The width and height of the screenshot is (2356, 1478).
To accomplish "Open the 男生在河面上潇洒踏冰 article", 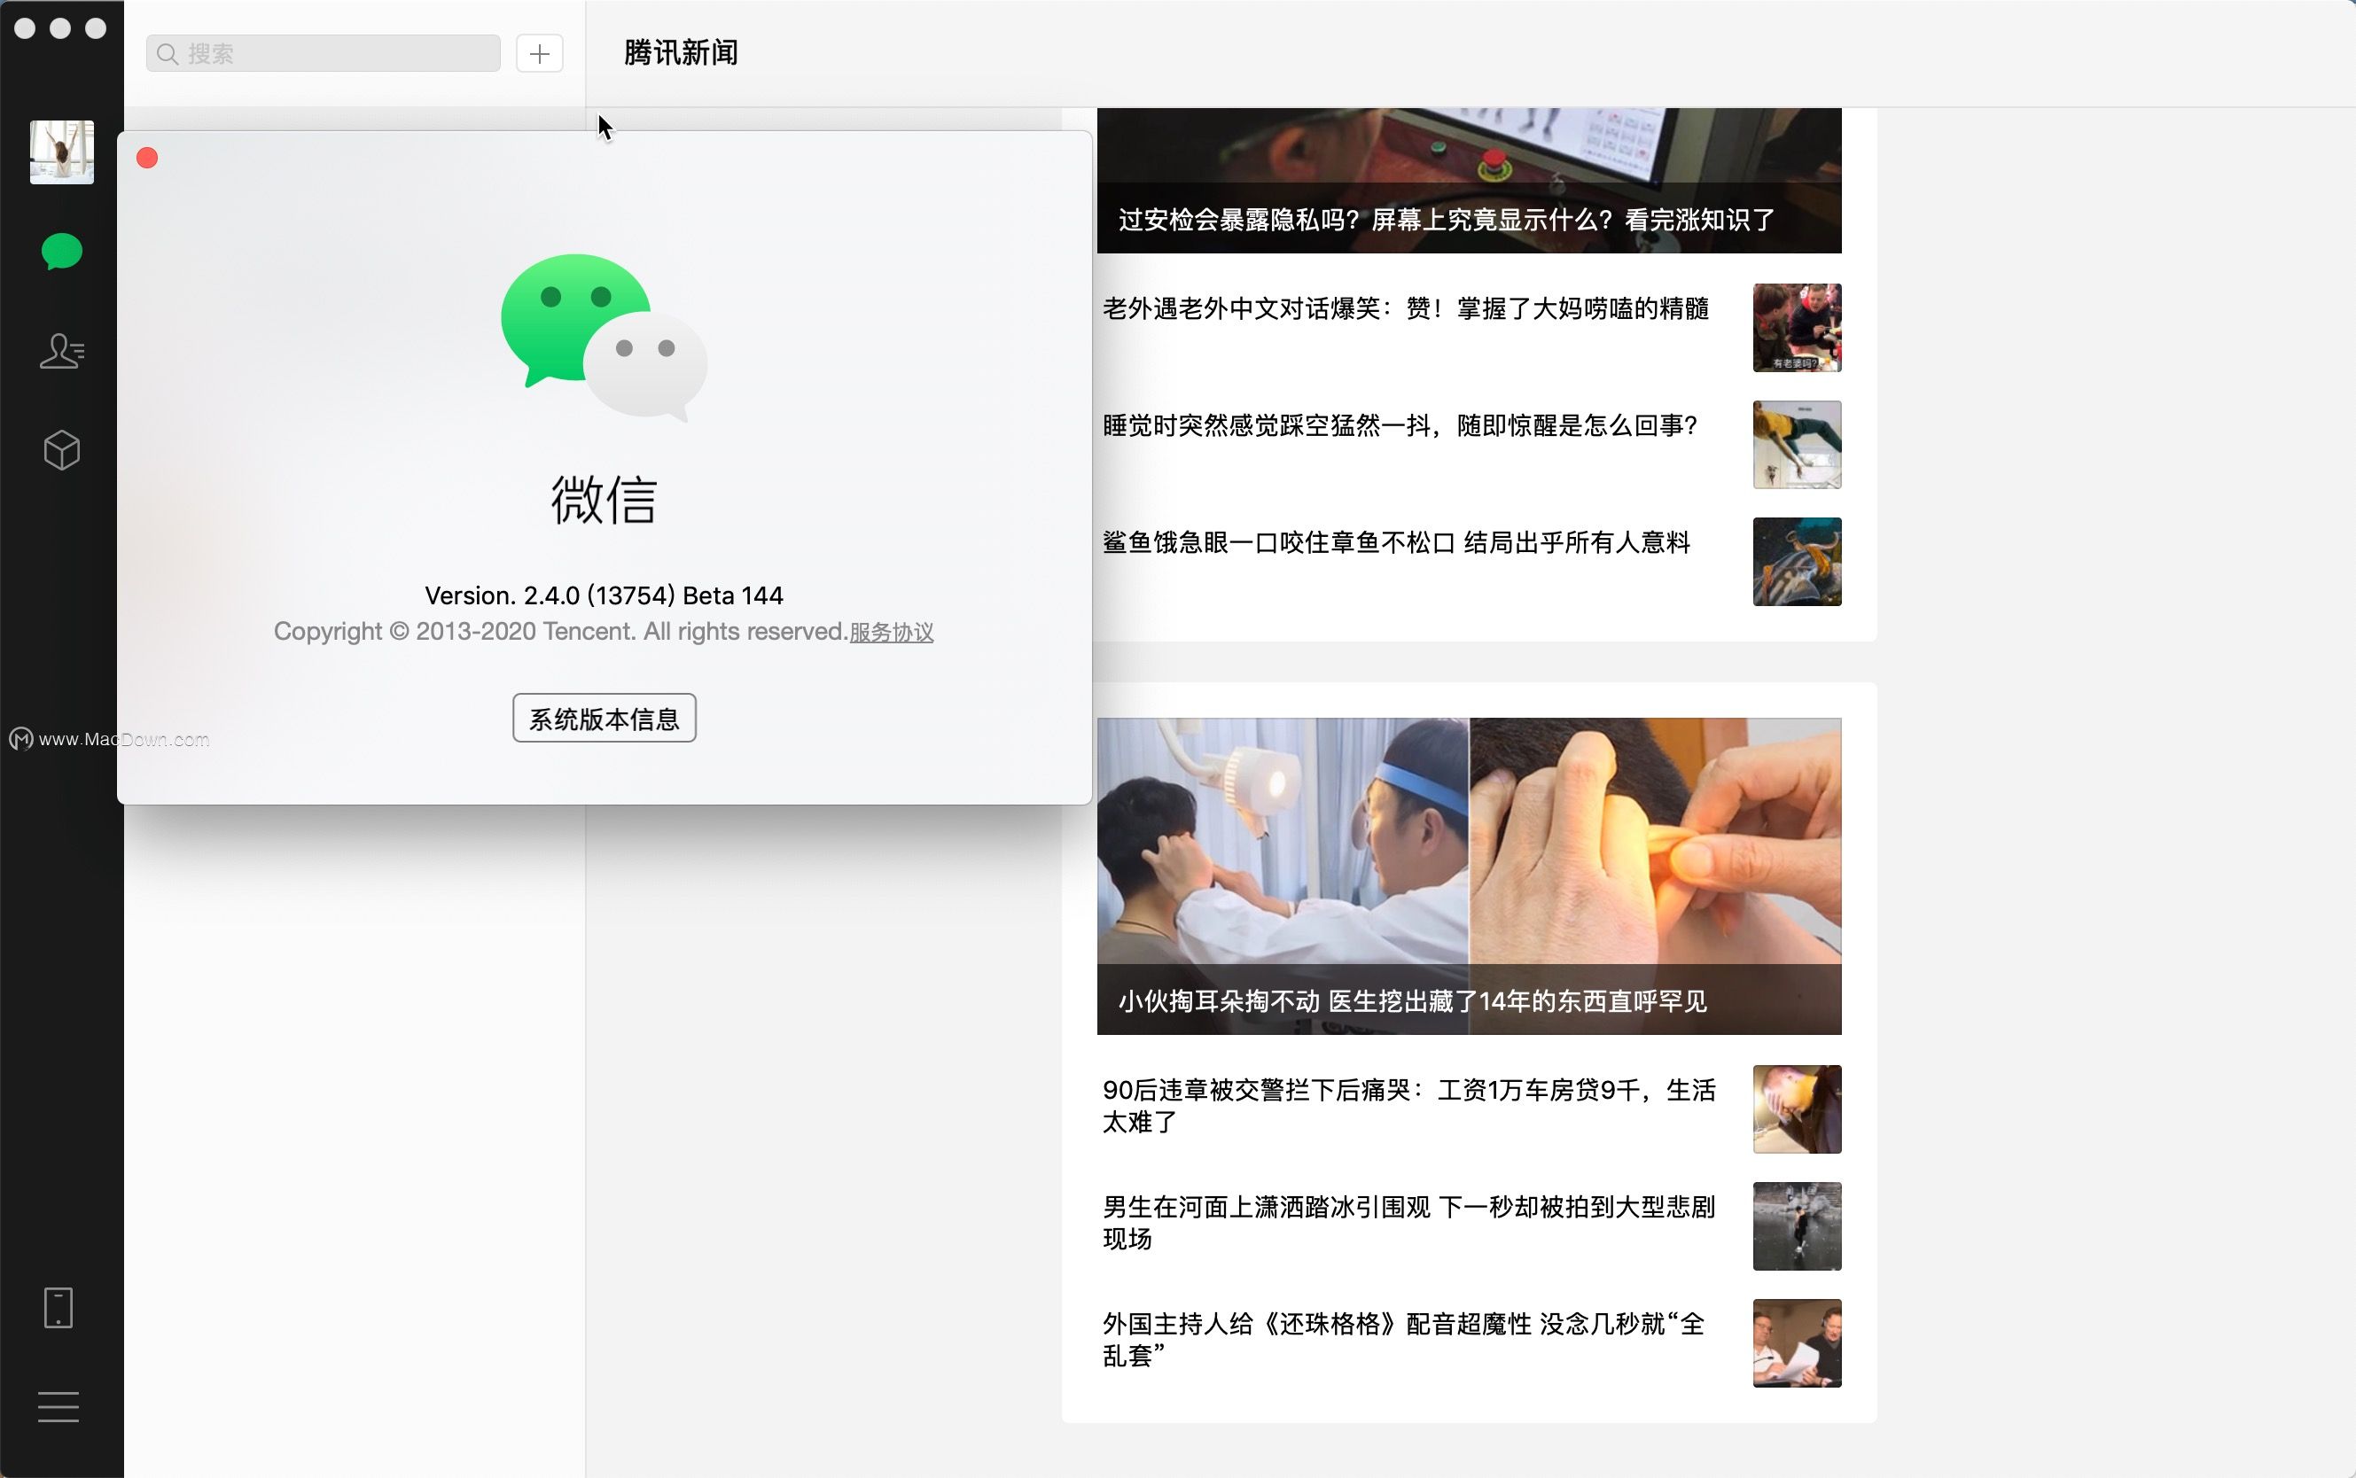I will 1408,1223.
